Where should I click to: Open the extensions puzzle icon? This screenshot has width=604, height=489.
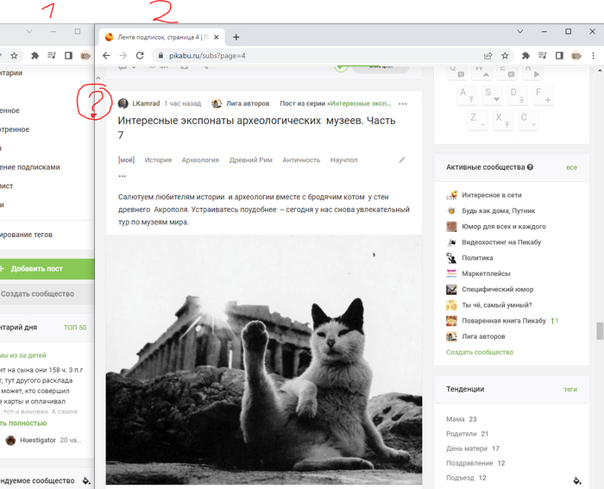525,56
